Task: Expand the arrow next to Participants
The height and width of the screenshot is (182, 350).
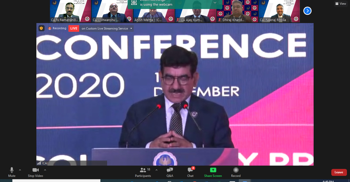Action: point(157,170)
